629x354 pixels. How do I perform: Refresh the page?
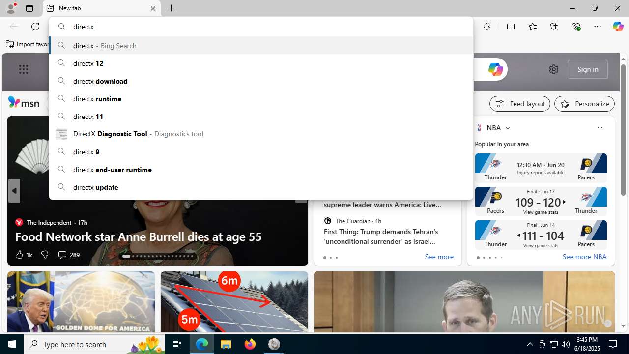tap(35, 27)
